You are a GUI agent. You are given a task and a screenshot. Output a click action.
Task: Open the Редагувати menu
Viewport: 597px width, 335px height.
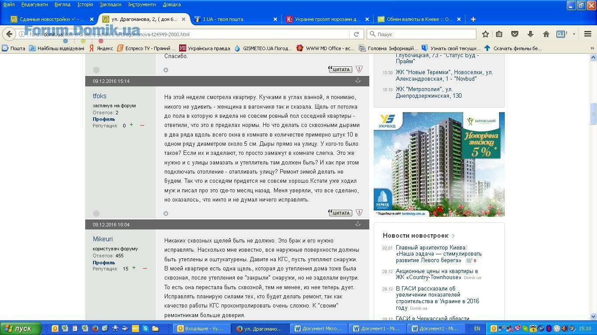(35, 4)
